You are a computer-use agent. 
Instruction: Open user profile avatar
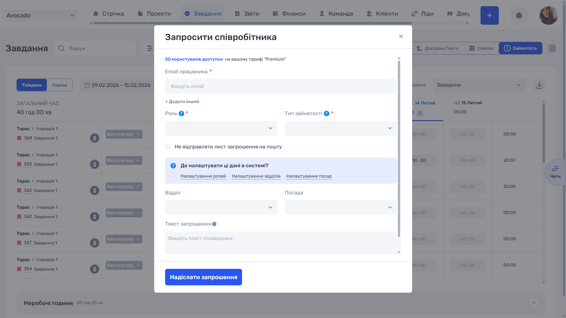point(548,15)
